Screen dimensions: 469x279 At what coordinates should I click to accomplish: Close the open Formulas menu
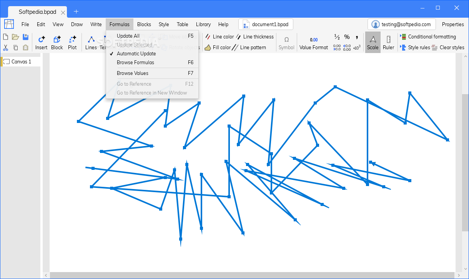[120, 24]
